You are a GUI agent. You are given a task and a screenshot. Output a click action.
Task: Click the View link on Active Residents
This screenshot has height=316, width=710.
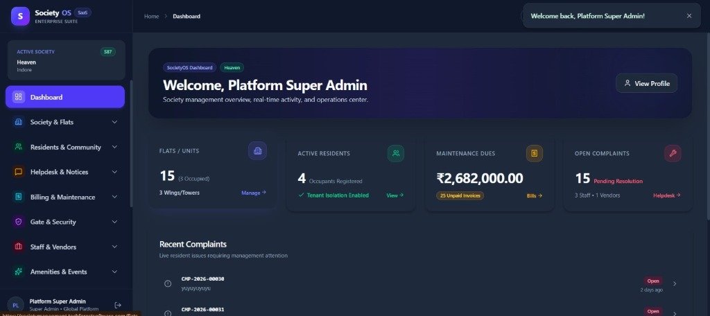point(395,195)
